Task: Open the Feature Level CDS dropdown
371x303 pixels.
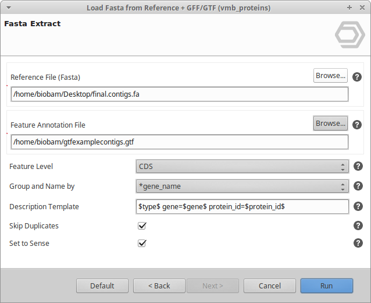Action: pos(242,167)
